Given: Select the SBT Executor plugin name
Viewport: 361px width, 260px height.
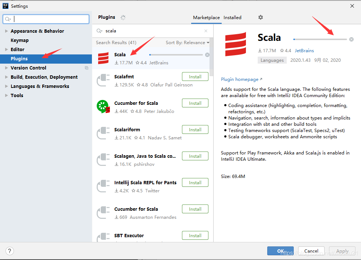Looking at the screenshot, I should [129, 236].
